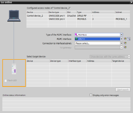Open the Connection to interface/subnet dropdown

tap(121, 43)
